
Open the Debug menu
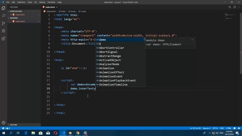(42, 2)
